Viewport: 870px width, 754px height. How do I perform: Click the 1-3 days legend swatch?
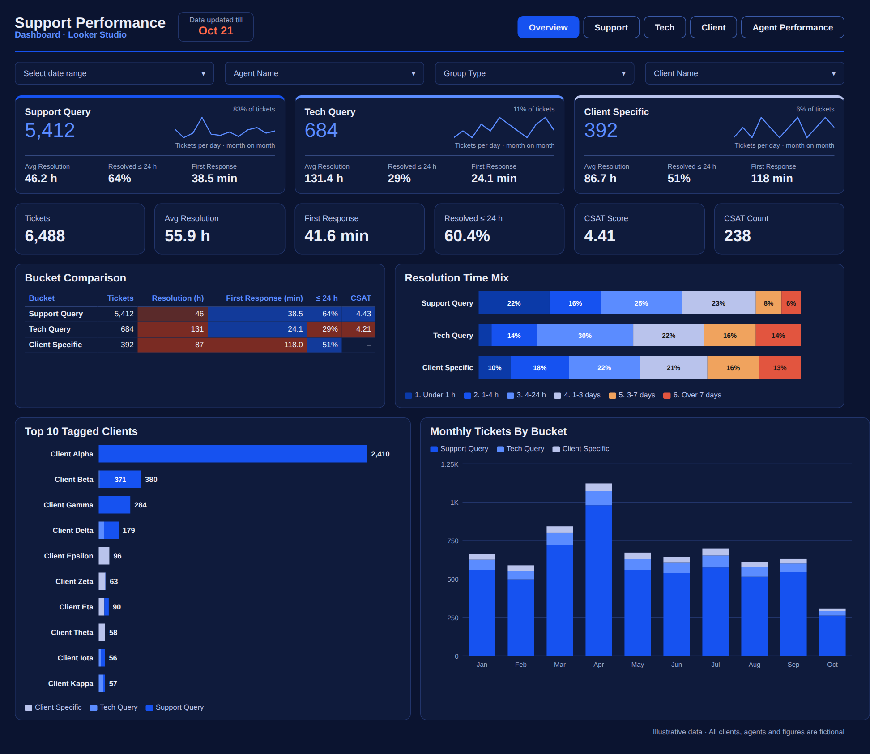tap(558, 396)
